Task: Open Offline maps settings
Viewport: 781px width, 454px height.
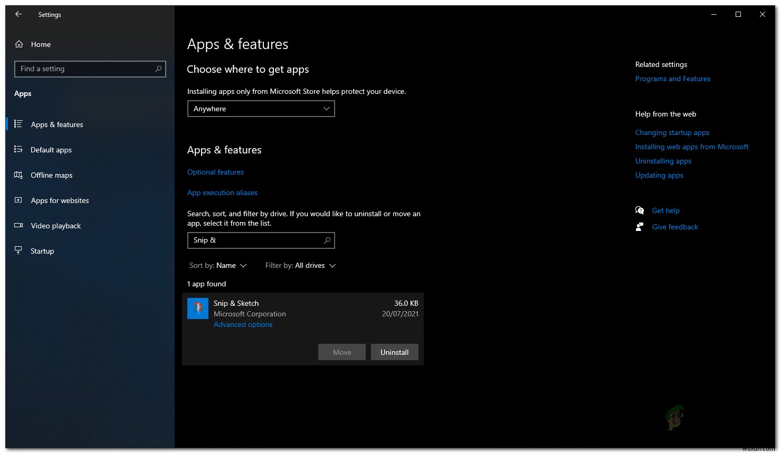Action: point(52,175)
